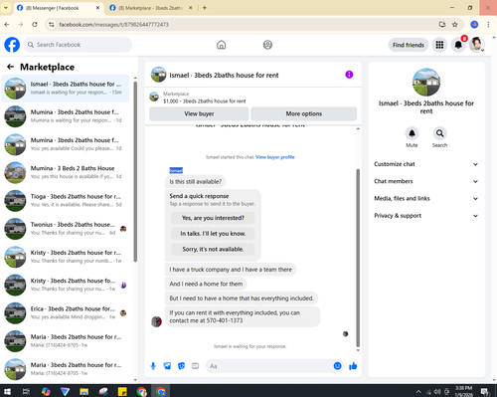Screen dimensions: 497x397
Task: Click message with phone 570-401-1373
Action: (243, 316)
